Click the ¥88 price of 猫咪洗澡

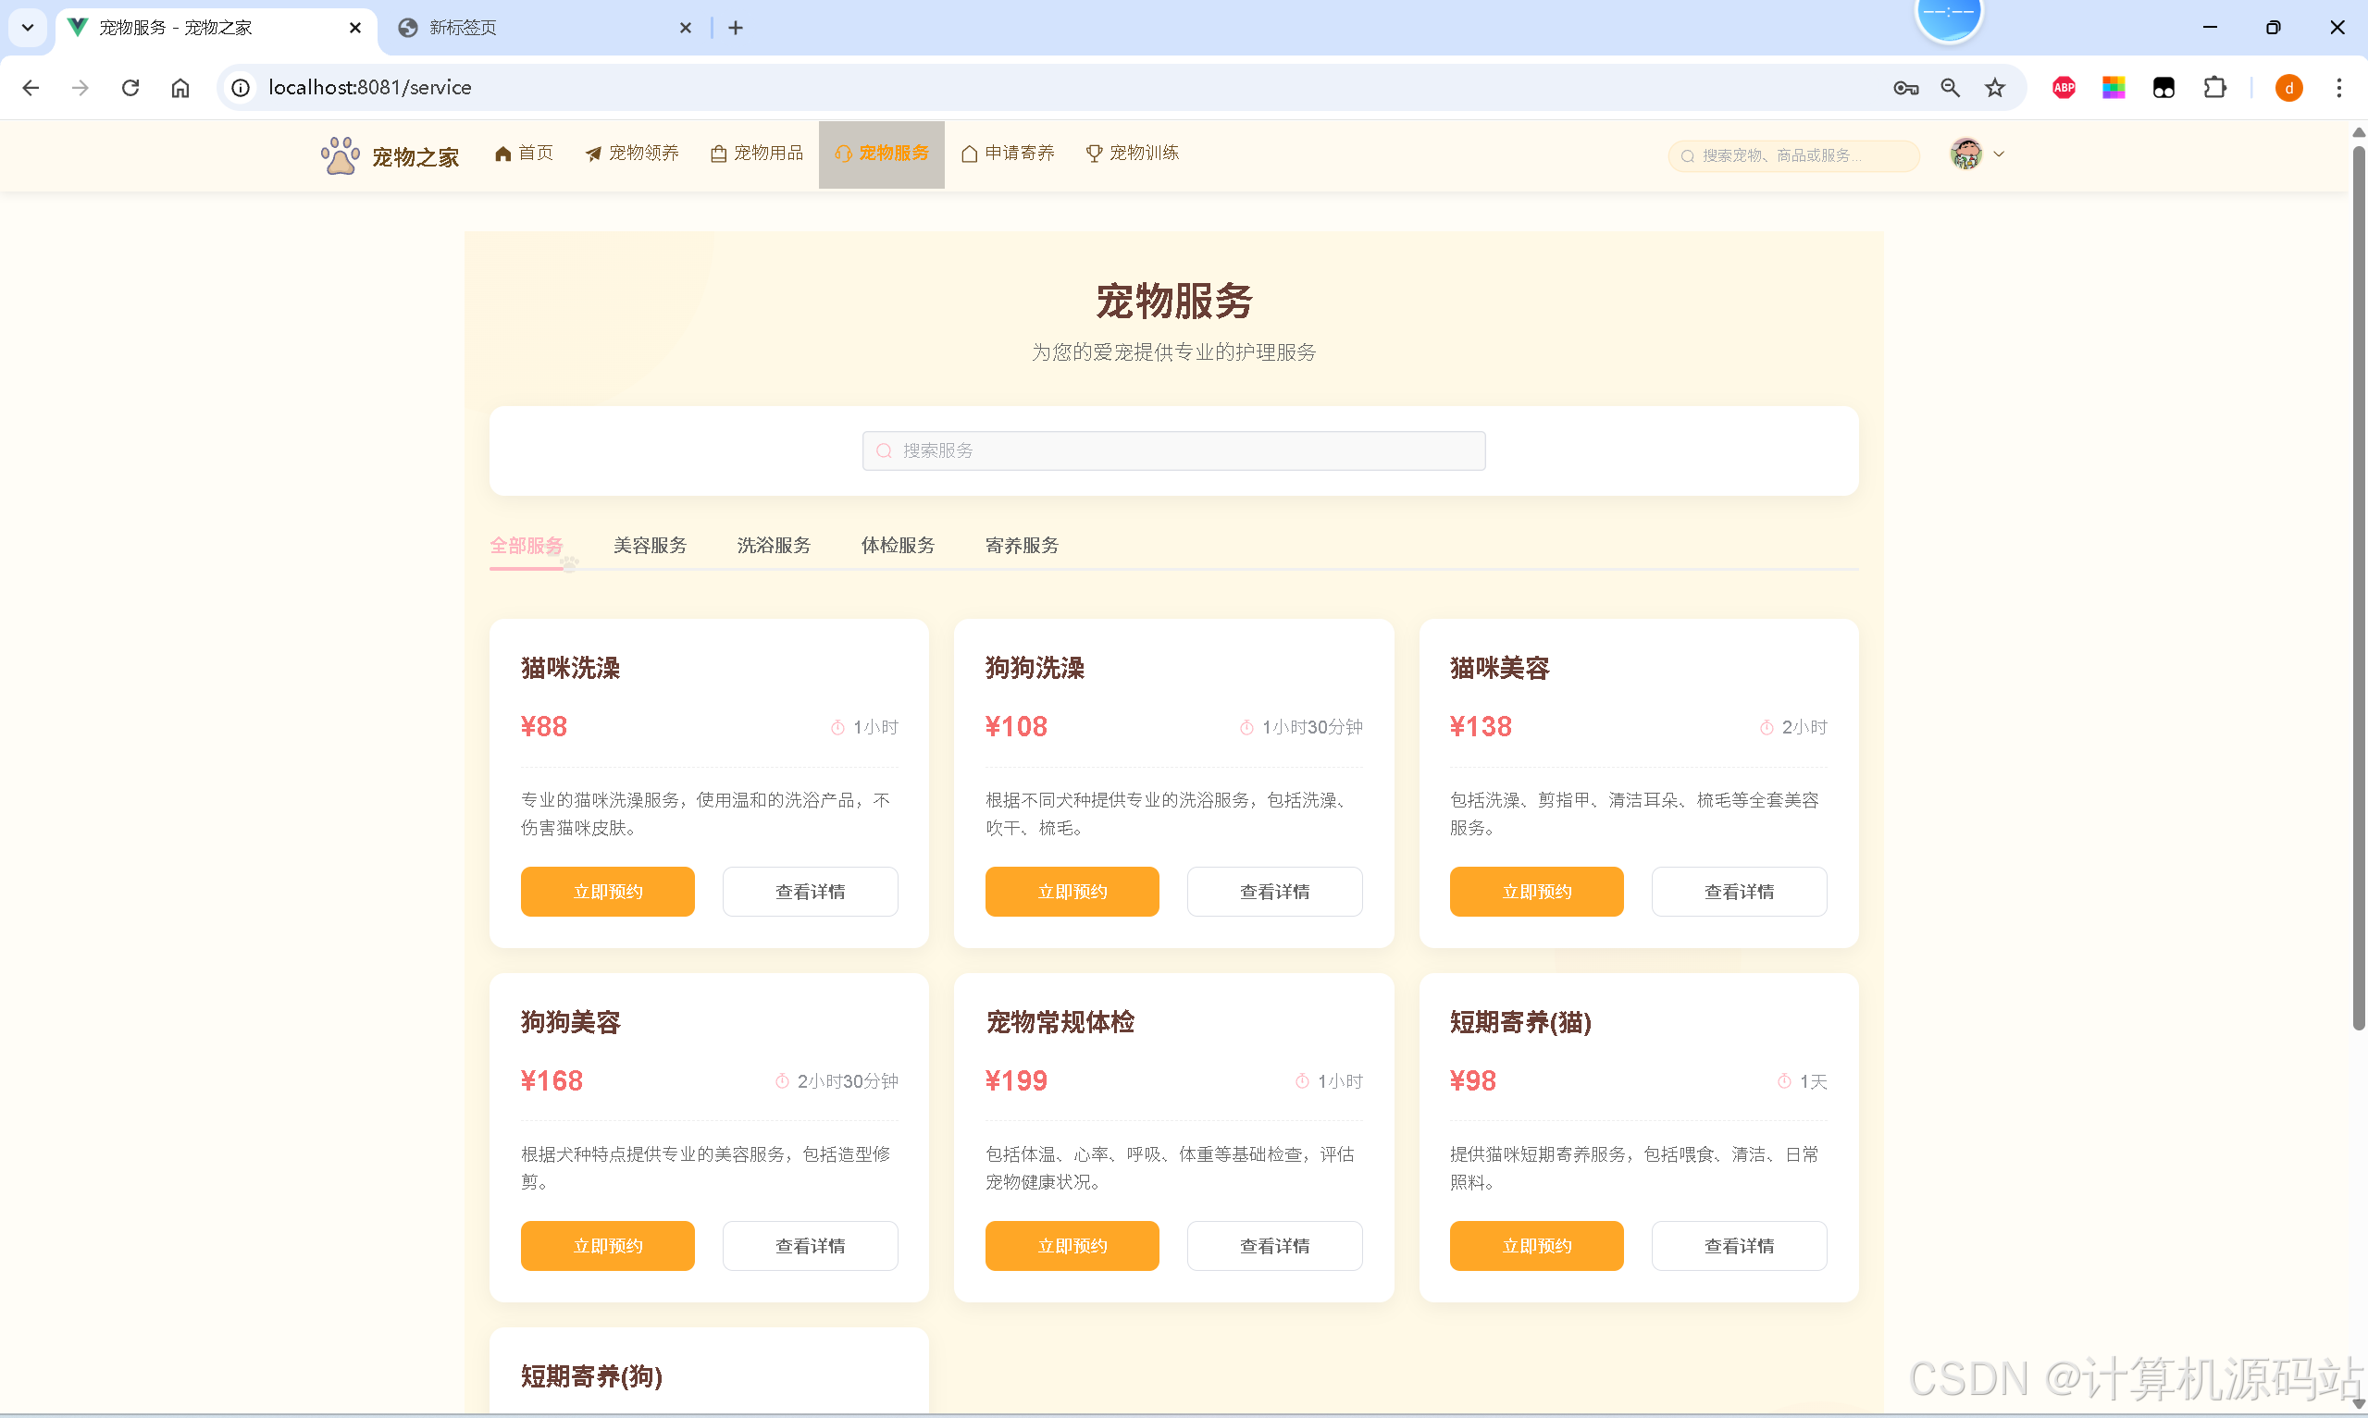(x=544, y=727)
